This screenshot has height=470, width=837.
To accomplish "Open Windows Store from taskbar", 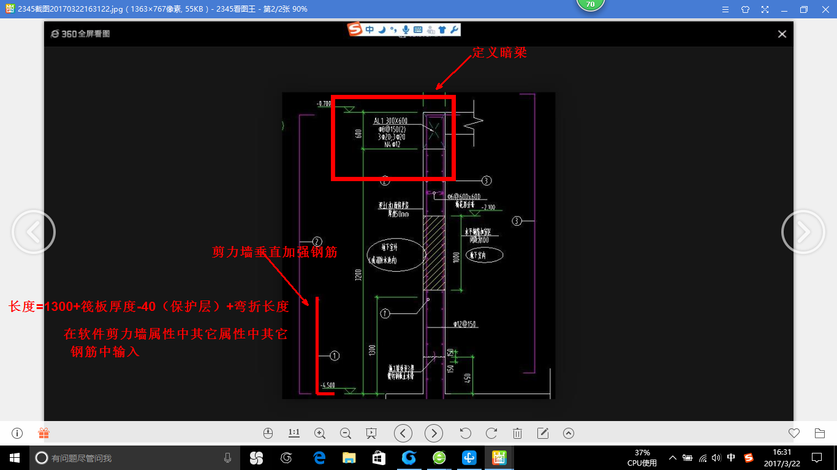I will (379, 458).
